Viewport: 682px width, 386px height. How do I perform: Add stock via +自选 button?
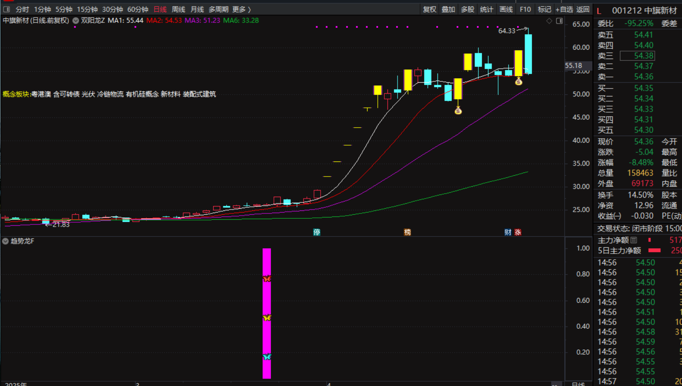(x=564, y=9)
